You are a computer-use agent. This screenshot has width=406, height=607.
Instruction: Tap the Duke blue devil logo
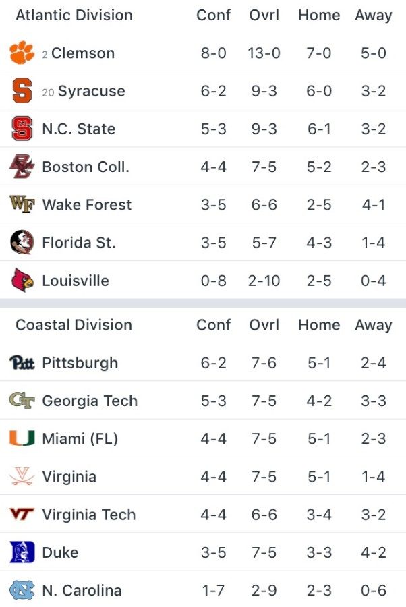coord(22,552)
